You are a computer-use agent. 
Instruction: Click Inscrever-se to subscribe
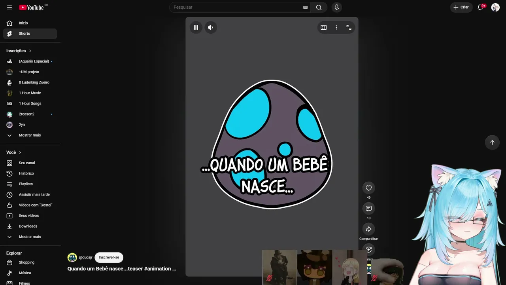(x=109, y=257)
